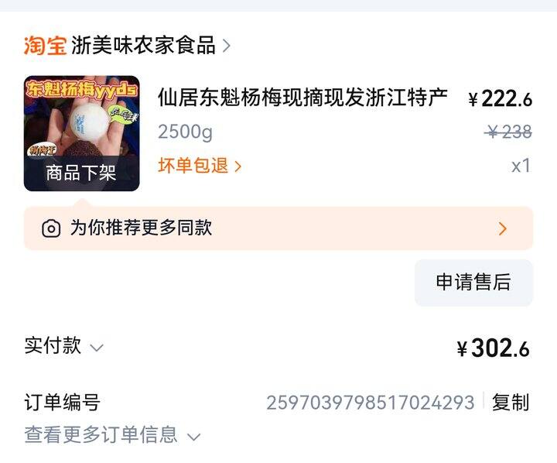Click the orange arrow on recommendation banner
The width and height of the screenshot is (557, 463).
tap(502, 228)
